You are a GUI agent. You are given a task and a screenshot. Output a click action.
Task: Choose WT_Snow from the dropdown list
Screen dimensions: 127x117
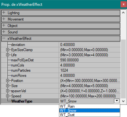click(90, 111)
